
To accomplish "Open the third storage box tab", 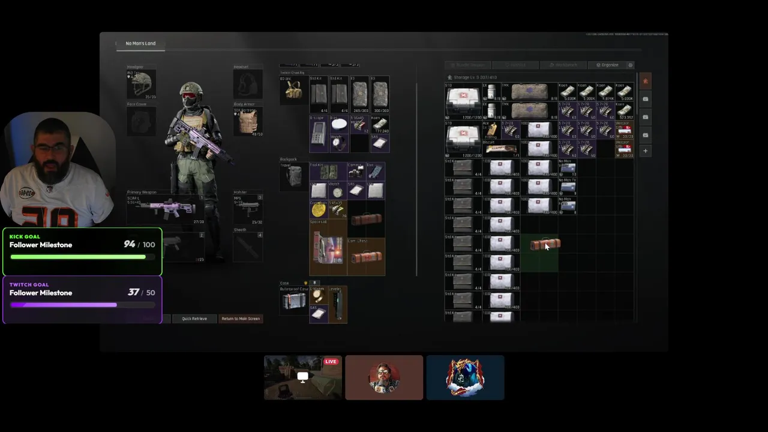I will click(x=646, y=117).
